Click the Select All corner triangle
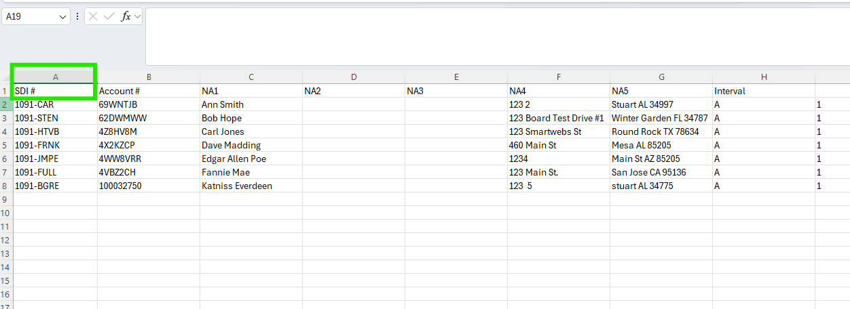 pos(6,77)
